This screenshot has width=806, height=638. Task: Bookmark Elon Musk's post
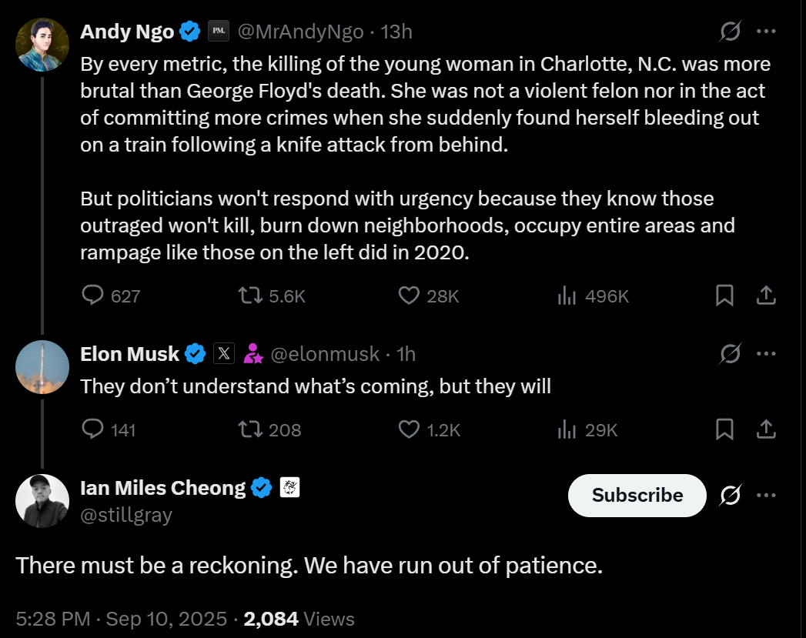724,429
